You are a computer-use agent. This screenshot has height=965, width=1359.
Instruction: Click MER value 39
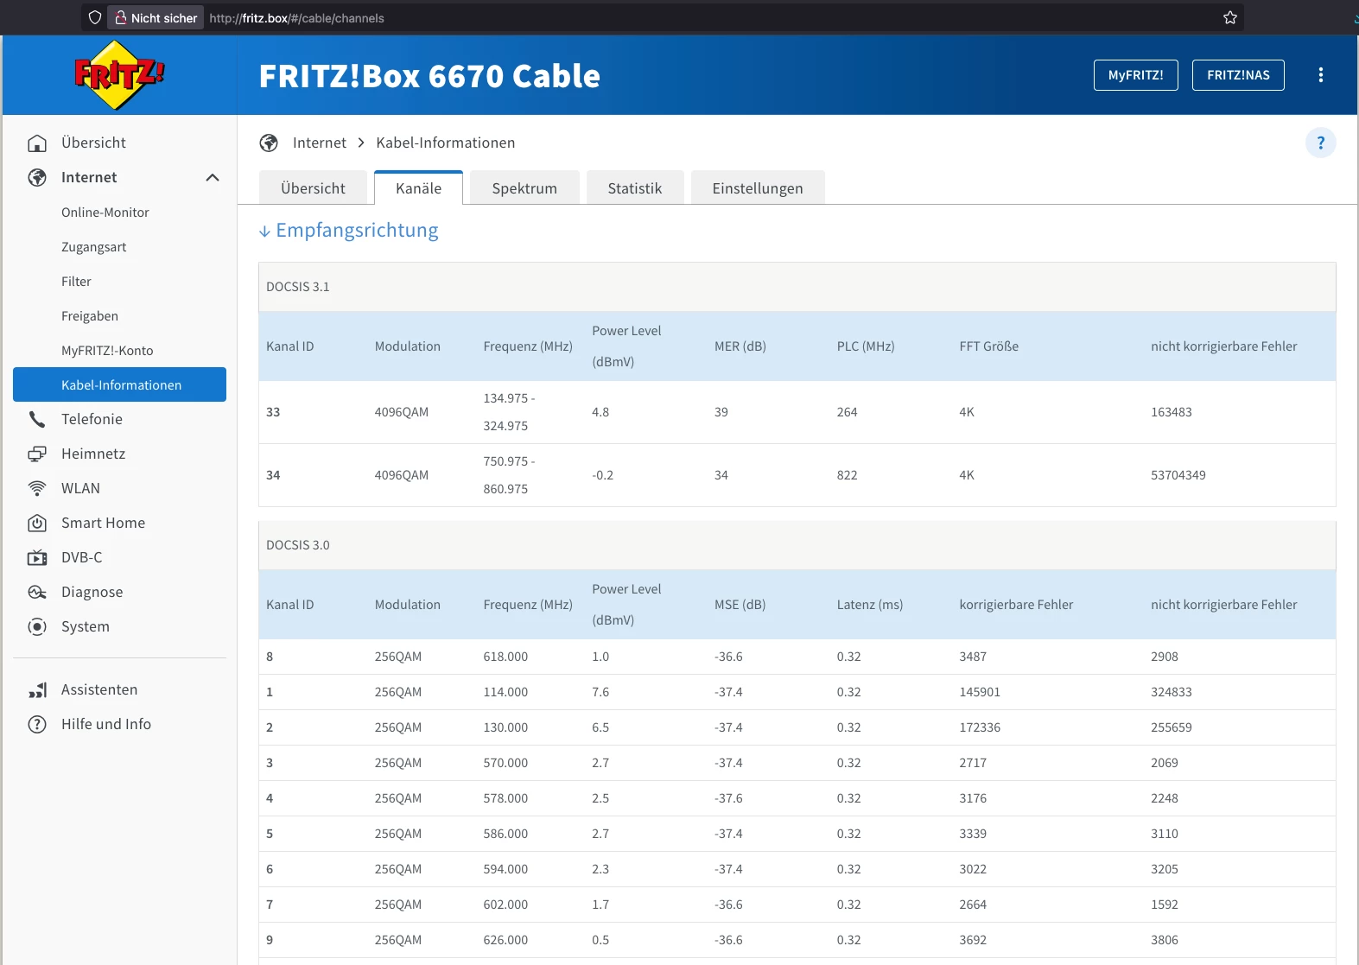click(721, 412)
